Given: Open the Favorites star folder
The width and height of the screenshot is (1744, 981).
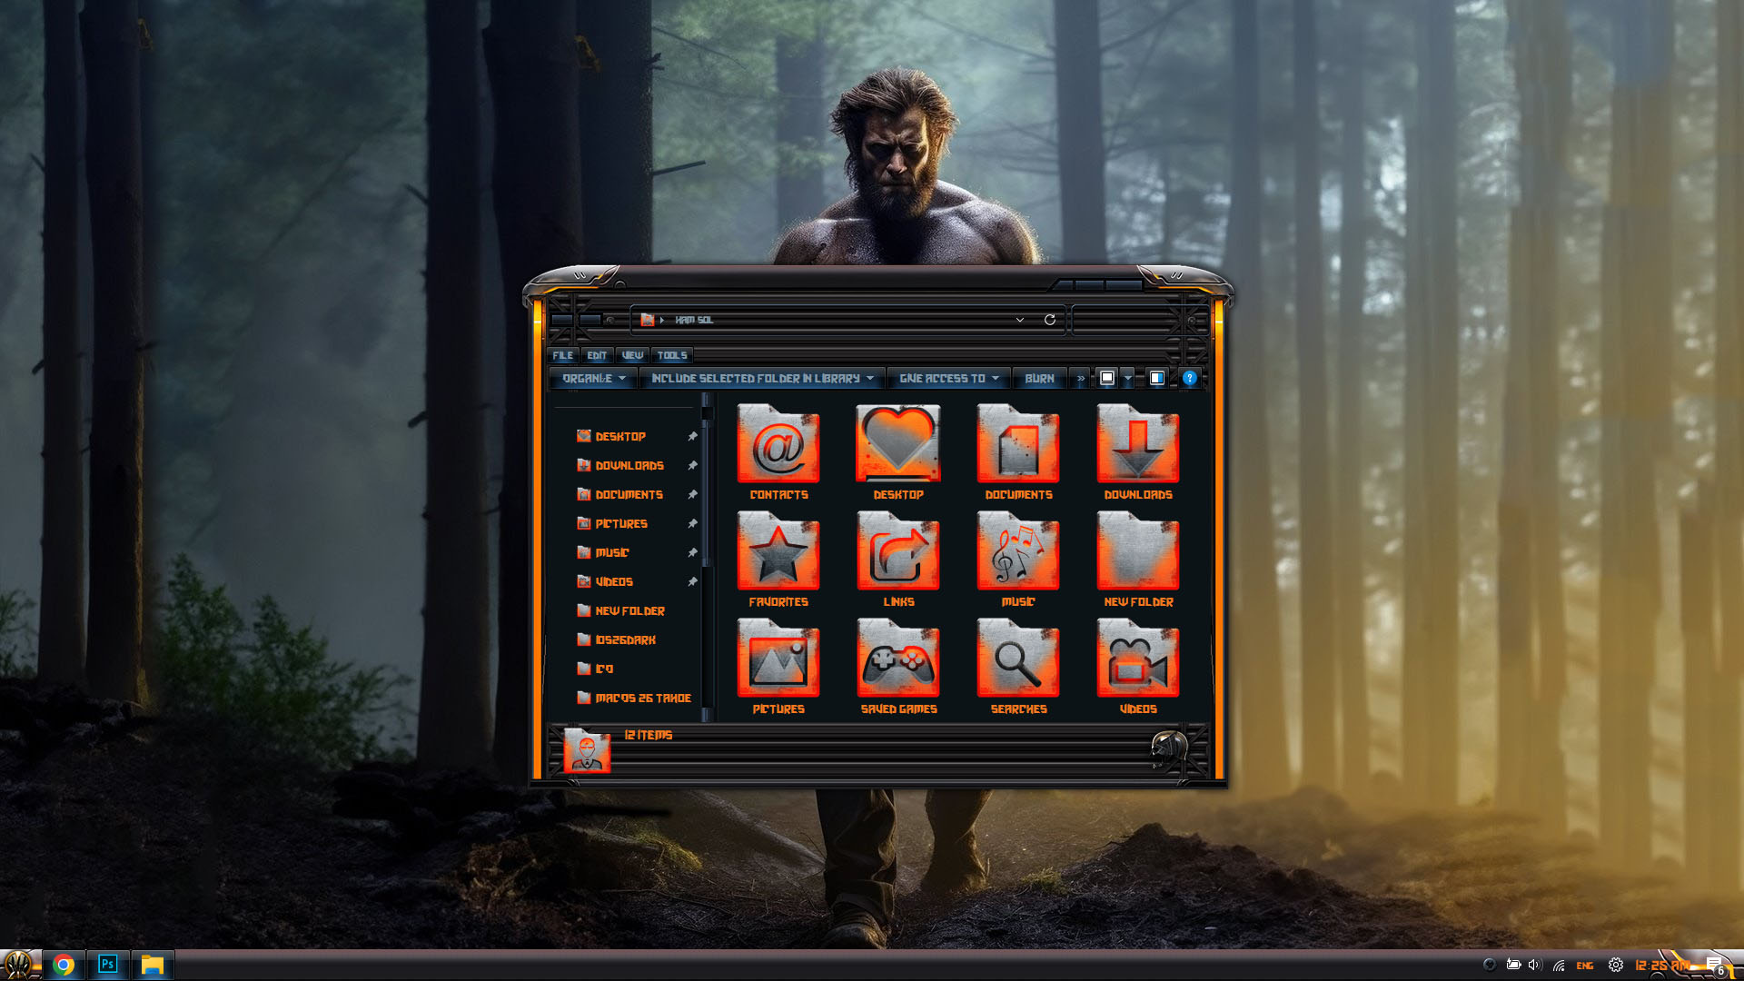Looking at the screenshot, I should tap(778, 551).
